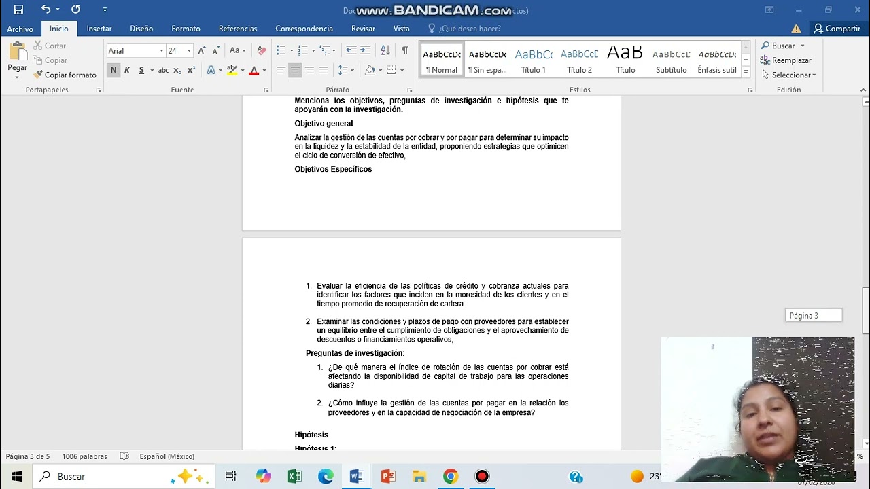This screenshot has height=489, width=870.
Task: Toggle show paragraph marks
Action: [405, 50]
